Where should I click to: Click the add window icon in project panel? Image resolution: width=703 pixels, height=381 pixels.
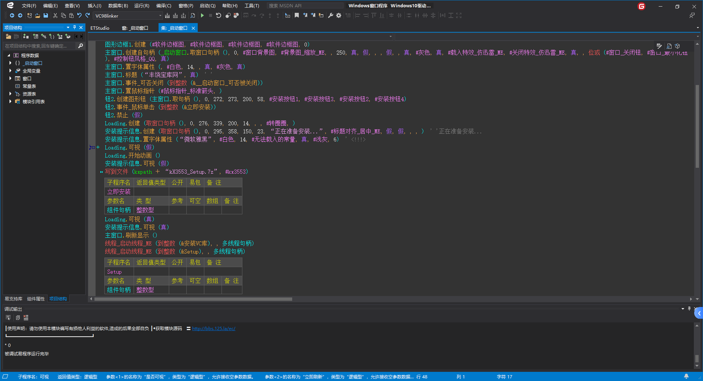(x=36, y=36)
